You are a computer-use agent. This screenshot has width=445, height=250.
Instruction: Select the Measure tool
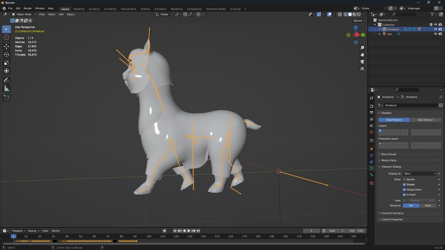tap(6, 88)
